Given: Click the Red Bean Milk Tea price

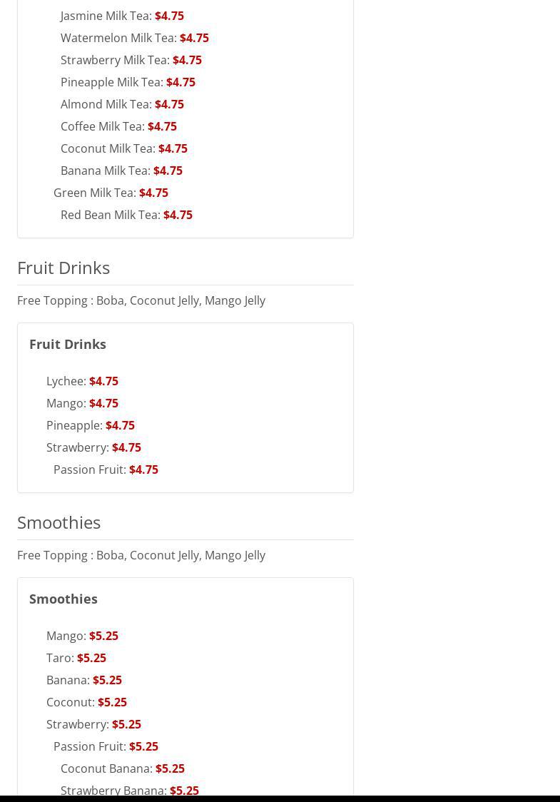Looking at the screenshot, I should coord(178,215).
